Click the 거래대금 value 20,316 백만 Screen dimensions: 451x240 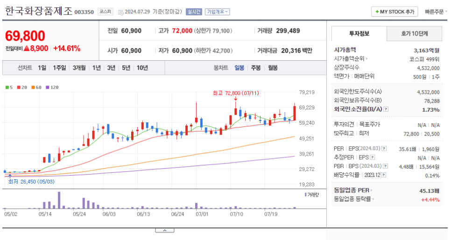tap(296, 50)
